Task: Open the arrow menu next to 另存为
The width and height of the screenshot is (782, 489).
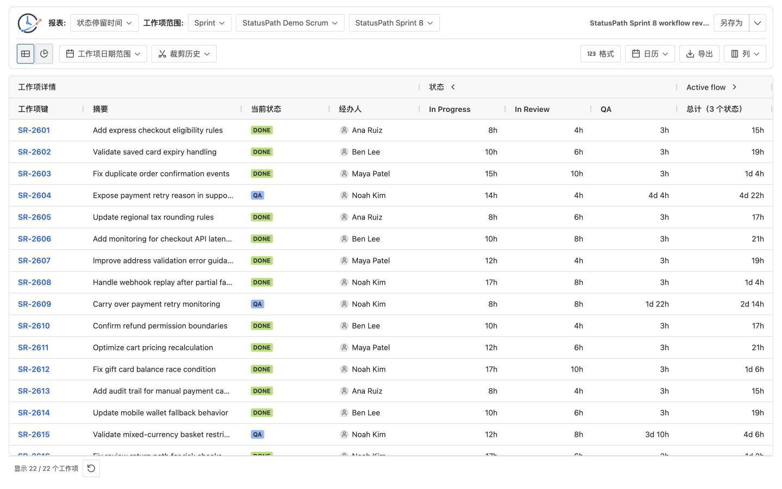Action: click(x=758, y=23)
